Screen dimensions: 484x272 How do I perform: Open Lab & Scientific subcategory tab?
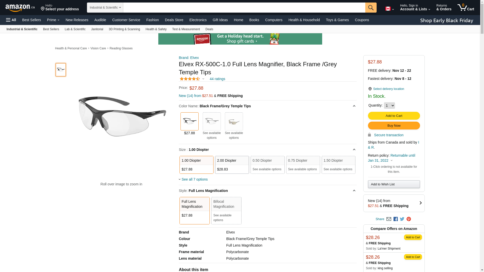tap(75, 29)
